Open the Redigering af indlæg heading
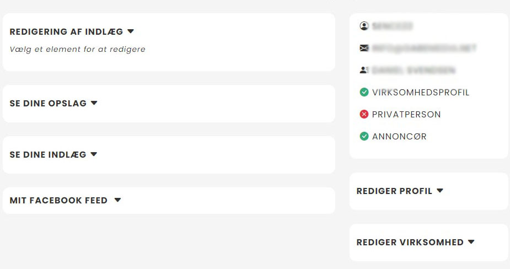Viewport: 510px width, 269px height. tap(66, 32)
